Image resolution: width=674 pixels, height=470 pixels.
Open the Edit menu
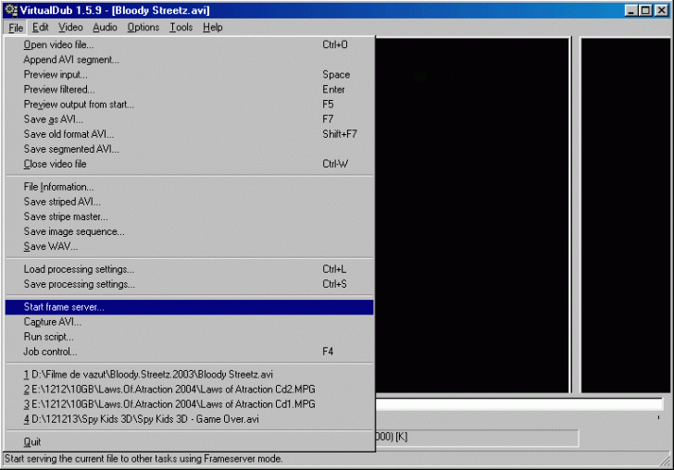(x=41, y=28)
